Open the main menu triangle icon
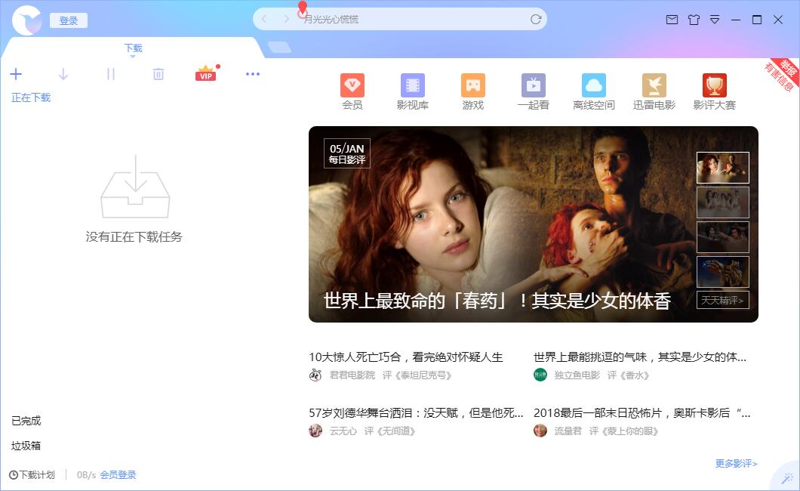The height and width of the screenshot is (491, 800). coord(715,20)
